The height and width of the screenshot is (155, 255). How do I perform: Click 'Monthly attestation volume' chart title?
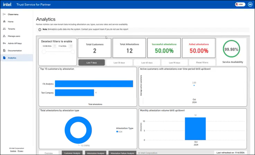click(162, 110)
